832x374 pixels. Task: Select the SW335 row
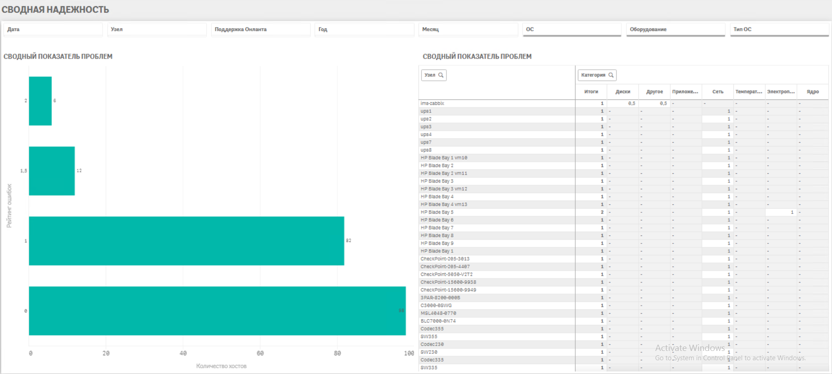click(x=497, y=368)
